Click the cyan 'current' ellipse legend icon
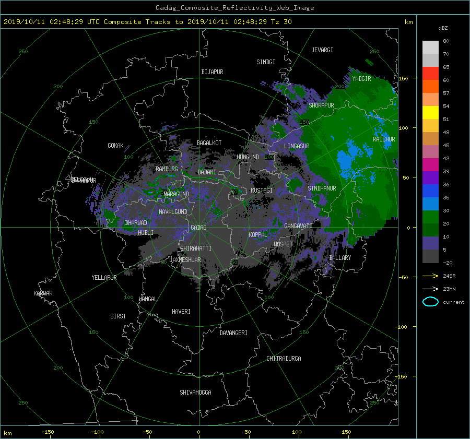Viewport: 470px width, 439px height. [x=430, y=302]
